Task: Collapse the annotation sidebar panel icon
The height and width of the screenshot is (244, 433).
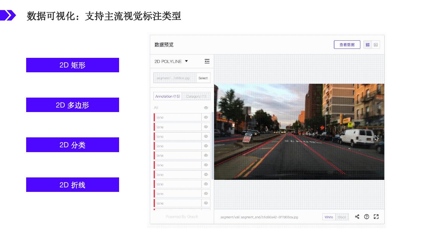Action: [207, 61]
